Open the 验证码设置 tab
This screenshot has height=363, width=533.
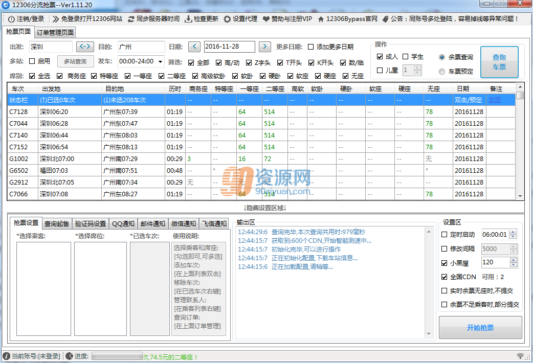tap(91, 223)
